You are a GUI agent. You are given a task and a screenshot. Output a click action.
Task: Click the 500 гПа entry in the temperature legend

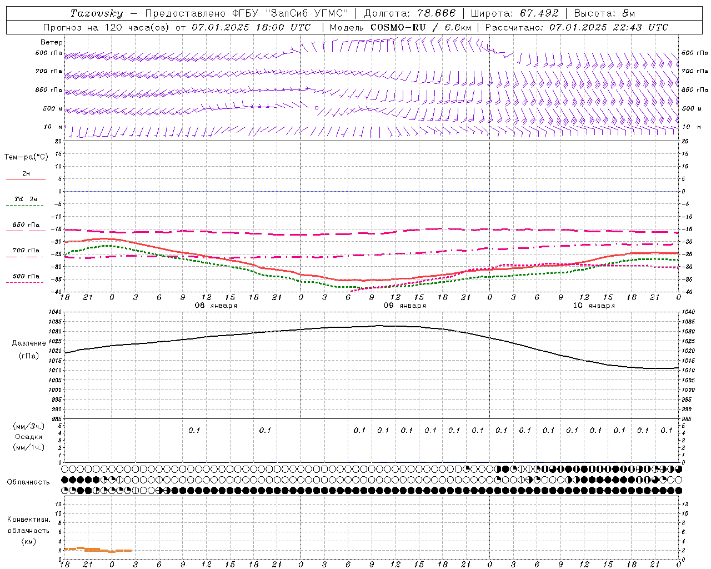(26, 276)
